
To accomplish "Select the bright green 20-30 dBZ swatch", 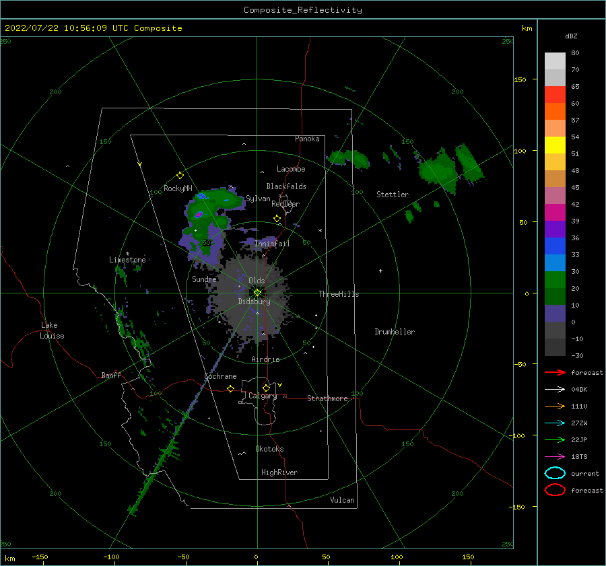I will coord(555,280).
